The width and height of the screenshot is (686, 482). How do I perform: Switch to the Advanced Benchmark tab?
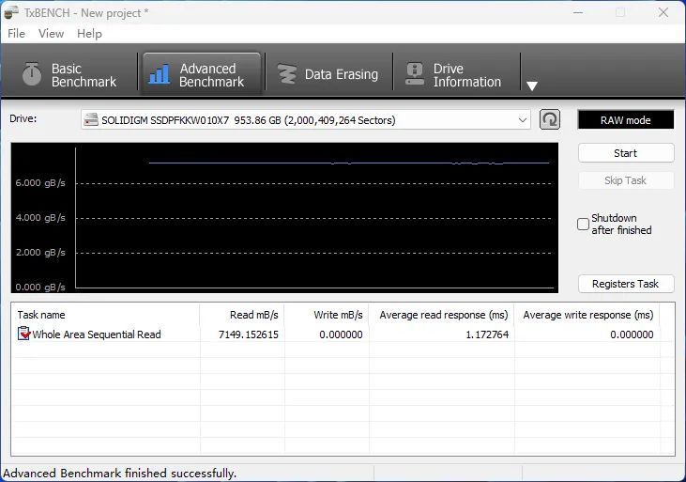(202, 74)
